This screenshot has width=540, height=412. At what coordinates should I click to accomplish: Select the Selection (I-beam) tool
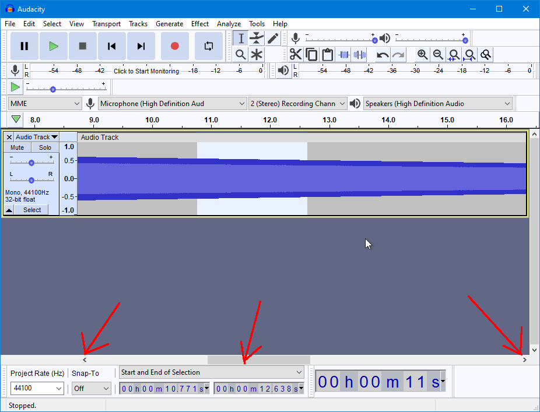click(x=241, y=38)
